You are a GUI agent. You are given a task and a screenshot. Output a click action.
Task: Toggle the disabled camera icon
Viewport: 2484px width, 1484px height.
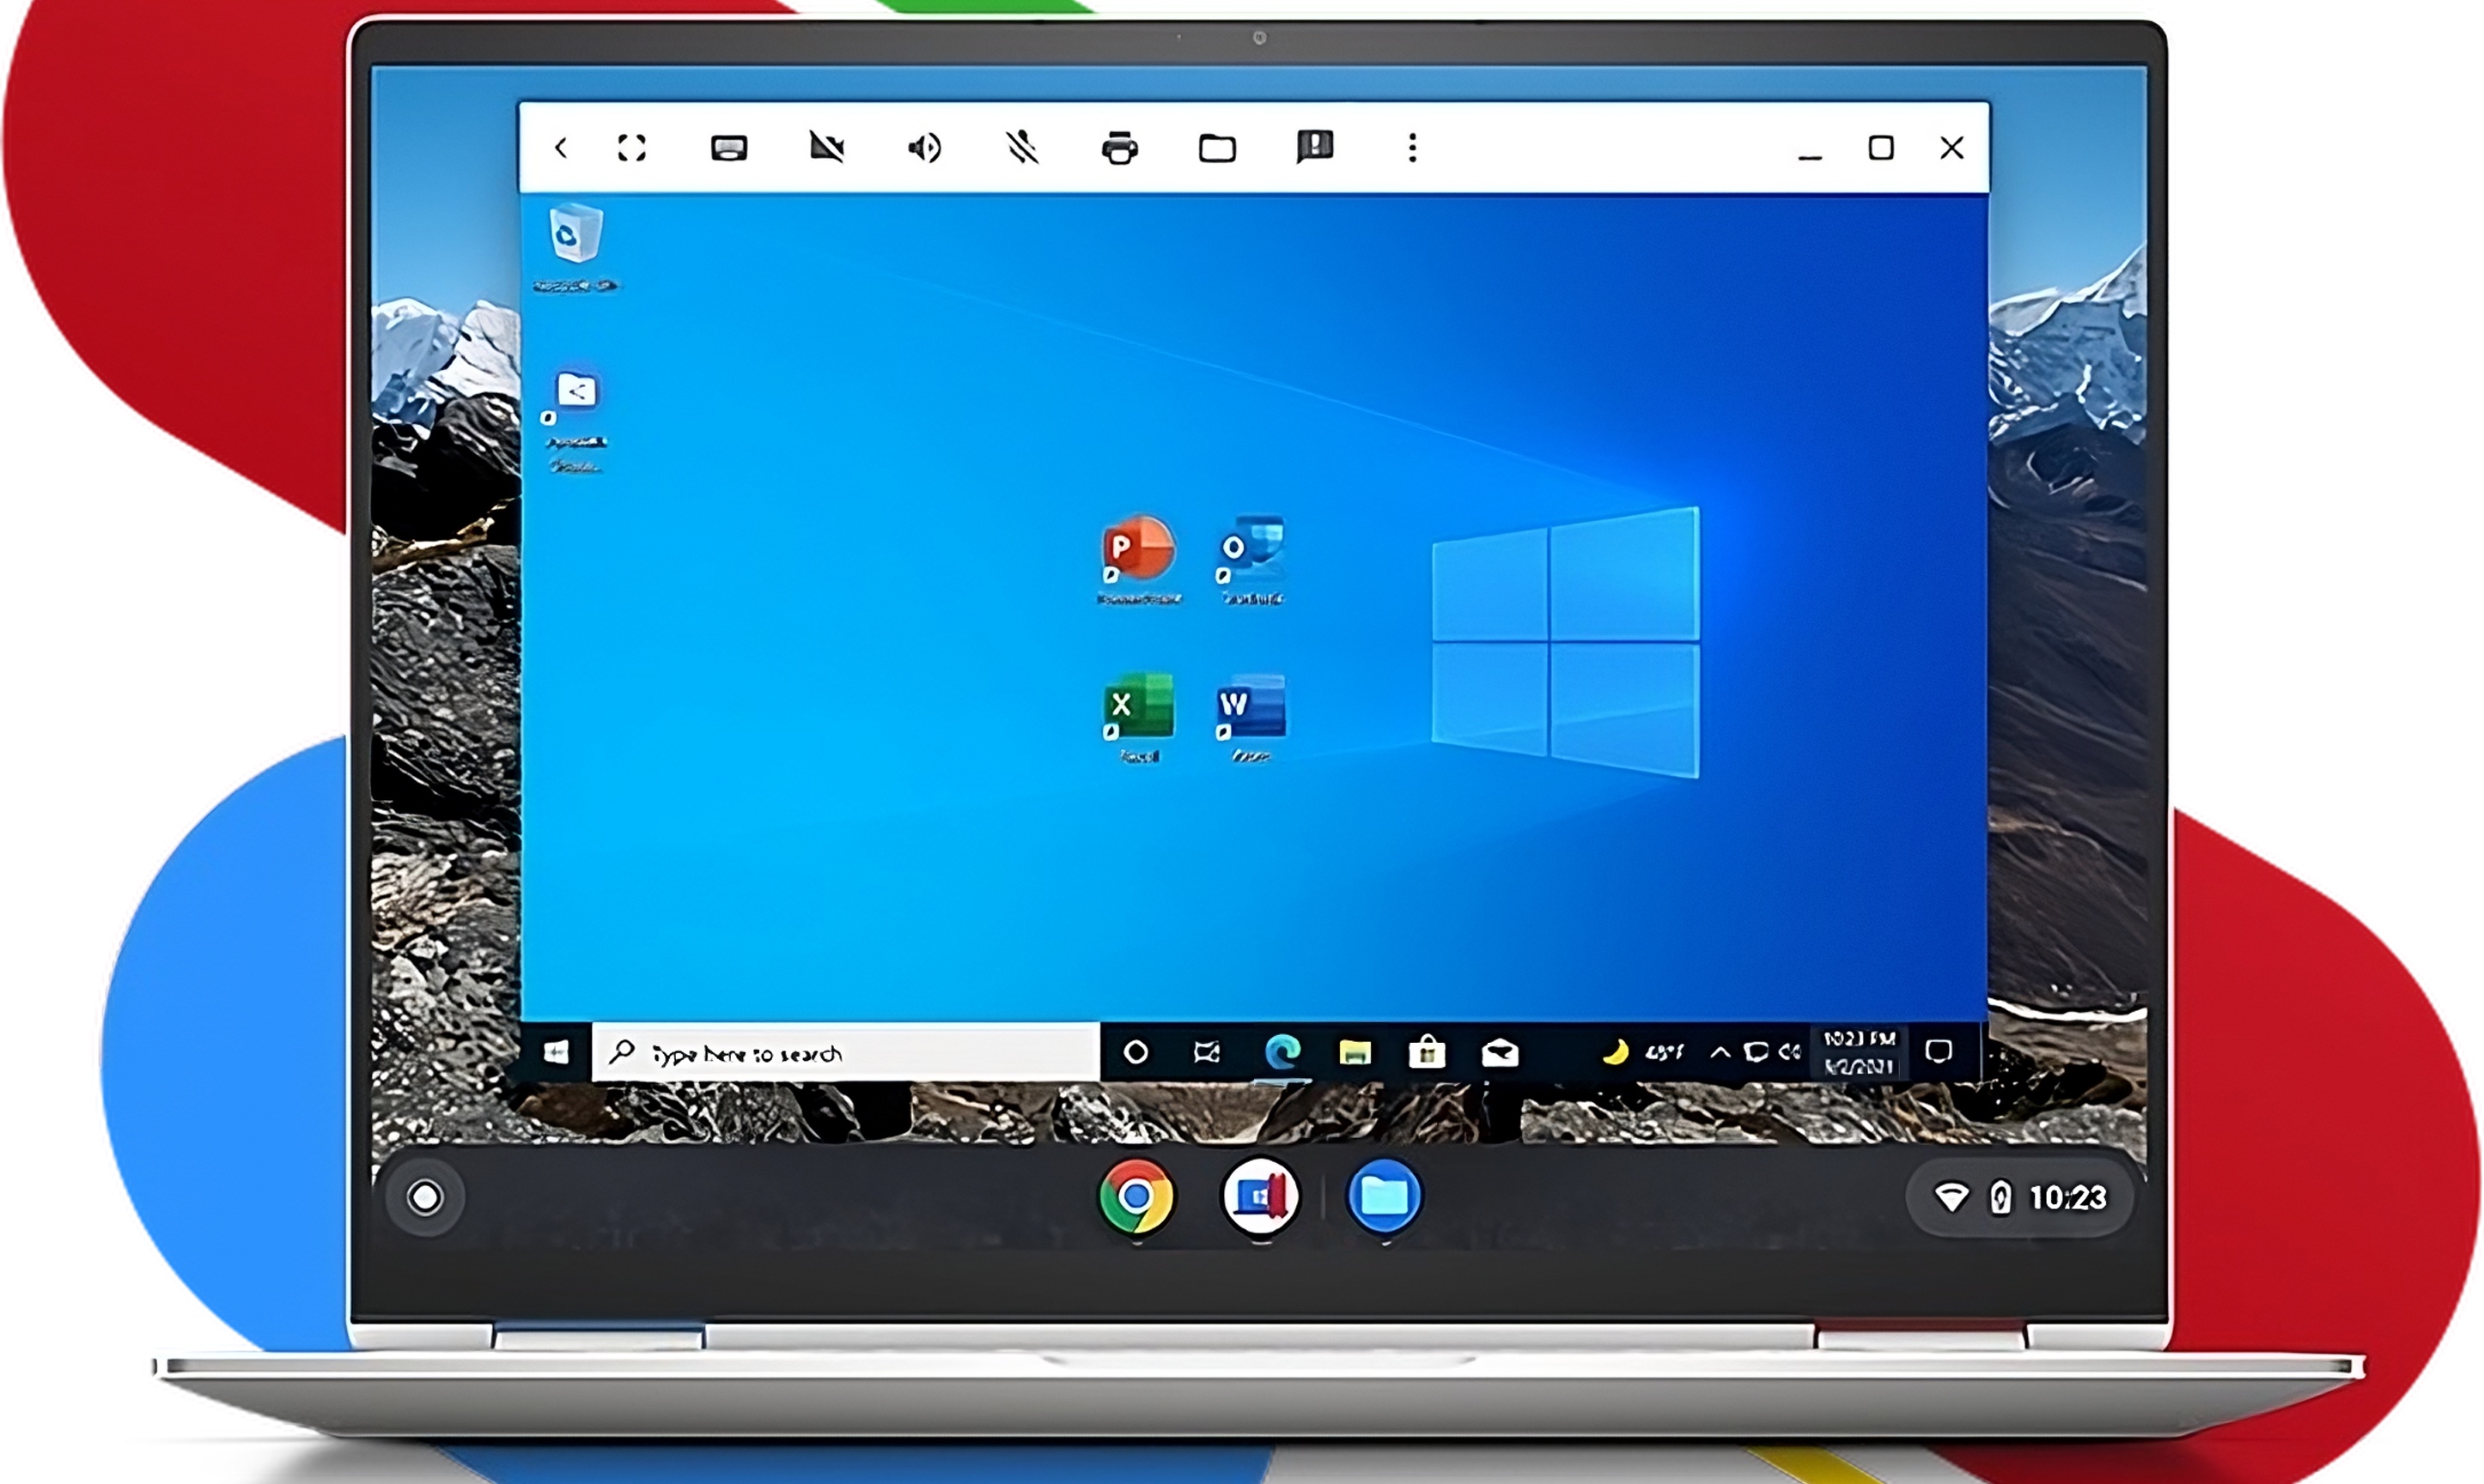826,148
